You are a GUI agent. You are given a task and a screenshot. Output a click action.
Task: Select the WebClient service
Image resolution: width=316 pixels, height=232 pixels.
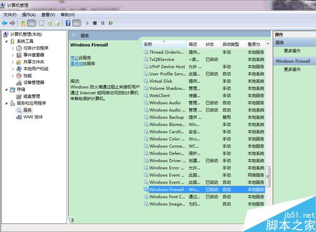click(x=204, y=96)
